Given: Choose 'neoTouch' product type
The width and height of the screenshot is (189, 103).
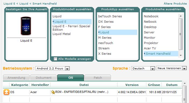Looking at the screenshot, I should (x=106, y=43).
